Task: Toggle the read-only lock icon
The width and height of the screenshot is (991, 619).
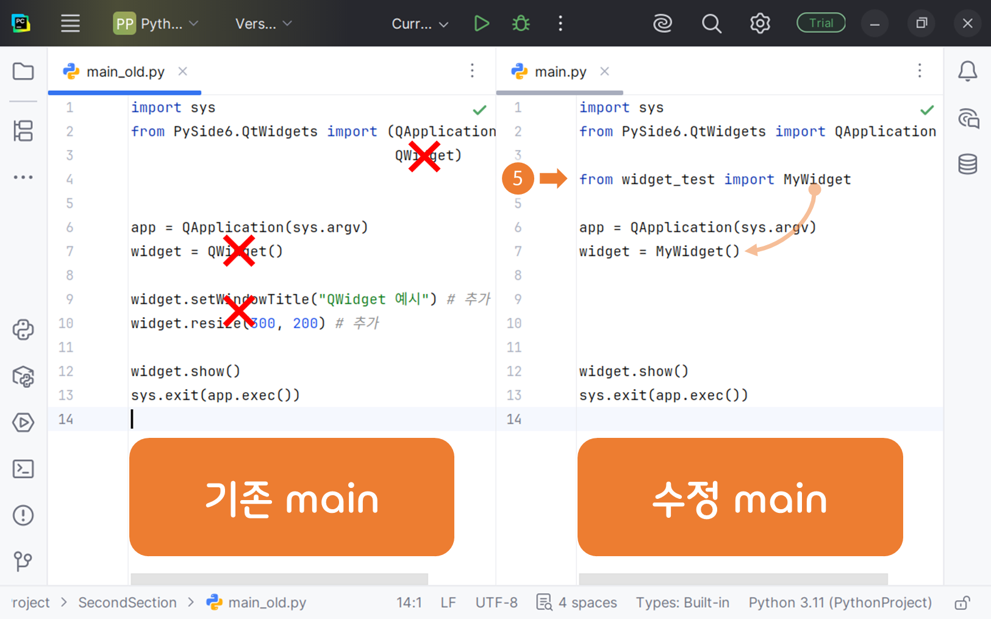Action: coord(962,603)
